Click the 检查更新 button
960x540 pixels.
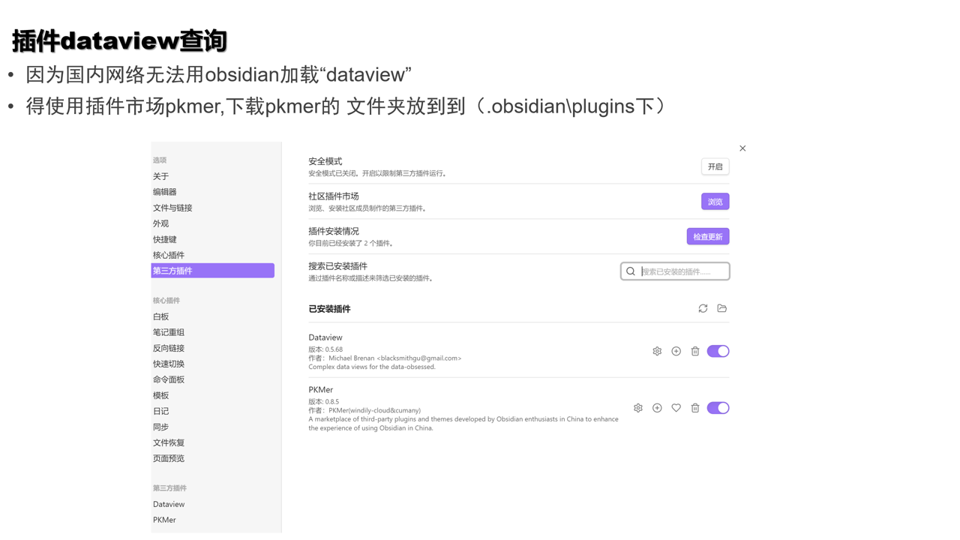tap(708, 236)
